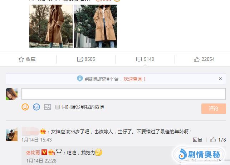Like the post with thumbs-up icon 22054
This screenshot has width=230, height=165.
click(x=197, y=59)
